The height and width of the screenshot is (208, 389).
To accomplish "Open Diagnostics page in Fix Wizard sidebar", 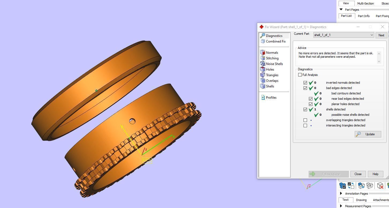I will (x=274, y=36).
